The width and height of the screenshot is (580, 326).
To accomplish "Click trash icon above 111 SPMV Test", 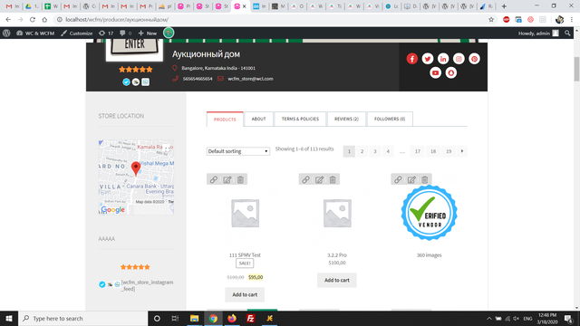I will pyautogui.click(x=240, y=179).
